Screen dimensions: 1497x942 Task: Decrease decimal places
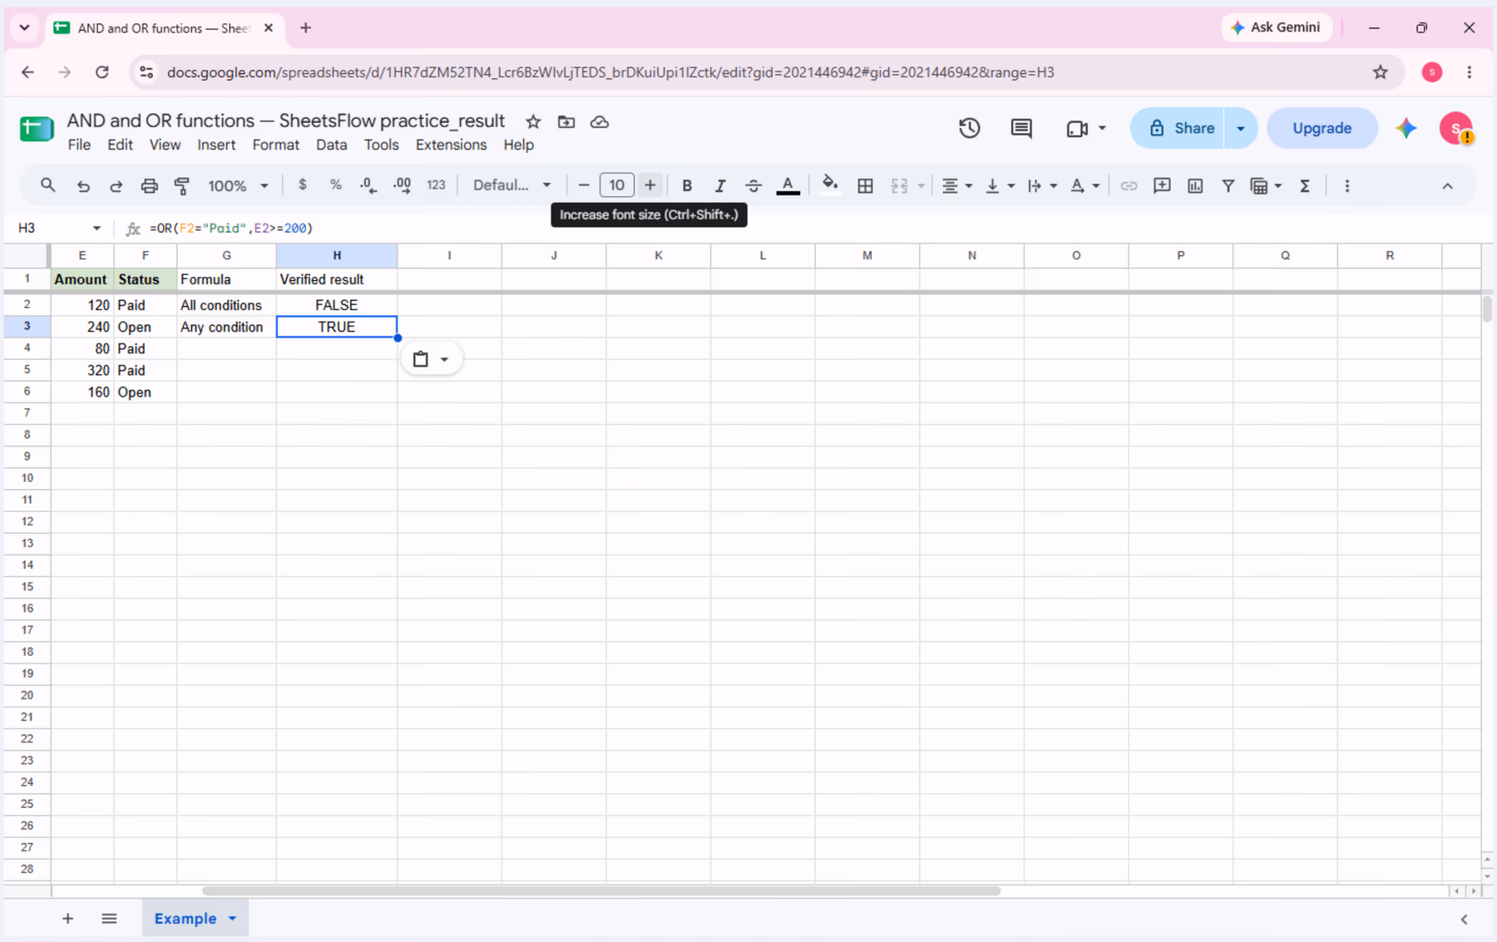pyautogui.click(x=368, y=185)
